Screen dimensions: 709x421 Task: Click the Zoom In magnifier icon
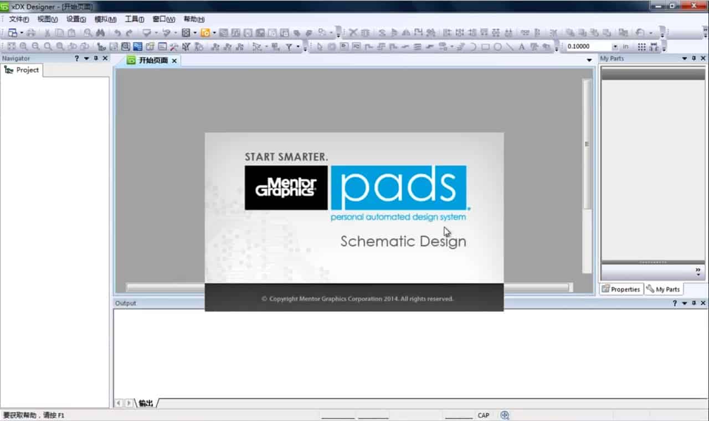point(24,47)
